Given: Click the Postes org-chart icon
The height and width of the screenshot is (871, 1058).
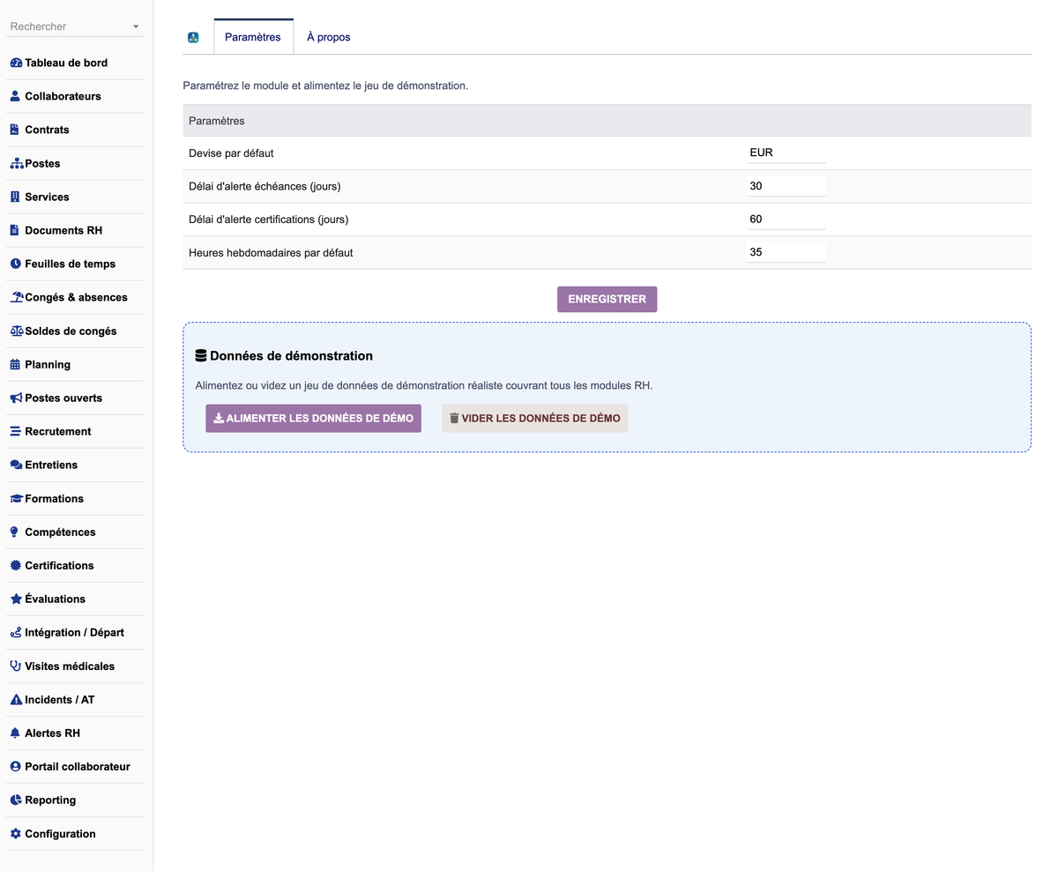Looking at the screenshot, I should 17,164.
